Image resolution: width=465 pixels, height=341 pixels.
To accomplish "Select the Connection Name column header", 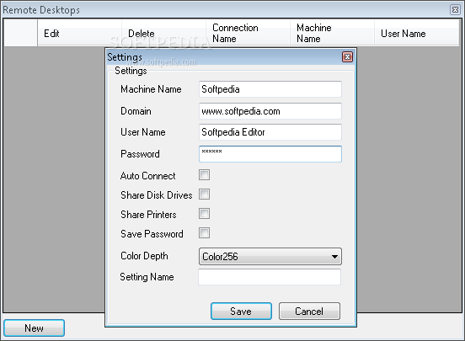I will point(248,33).
